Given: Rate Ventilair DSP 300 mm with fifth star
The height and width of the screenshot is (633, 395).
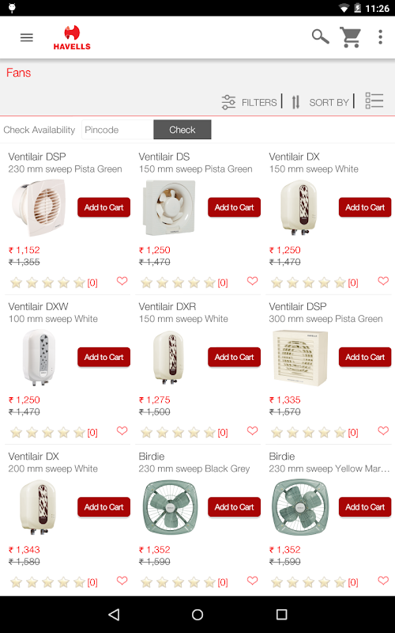Looking at the screenshot, I should (x=340, y=432).
